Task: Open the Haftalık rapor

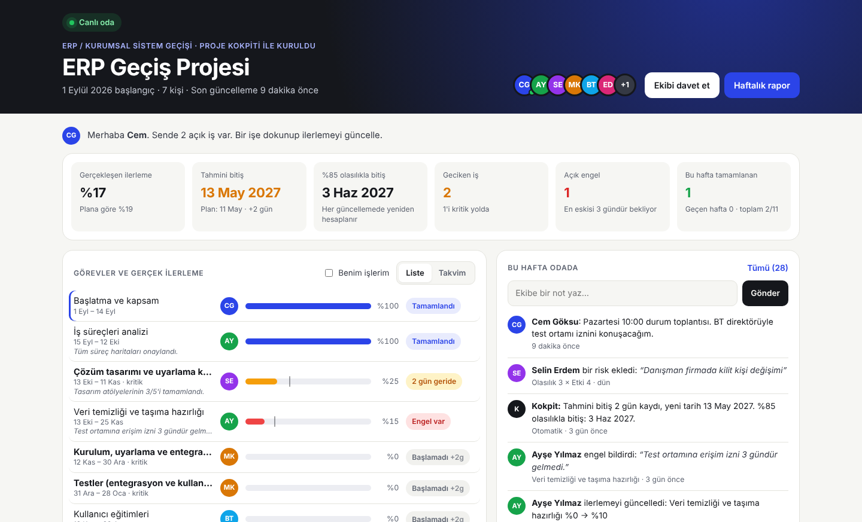Action: pos(762,86)
